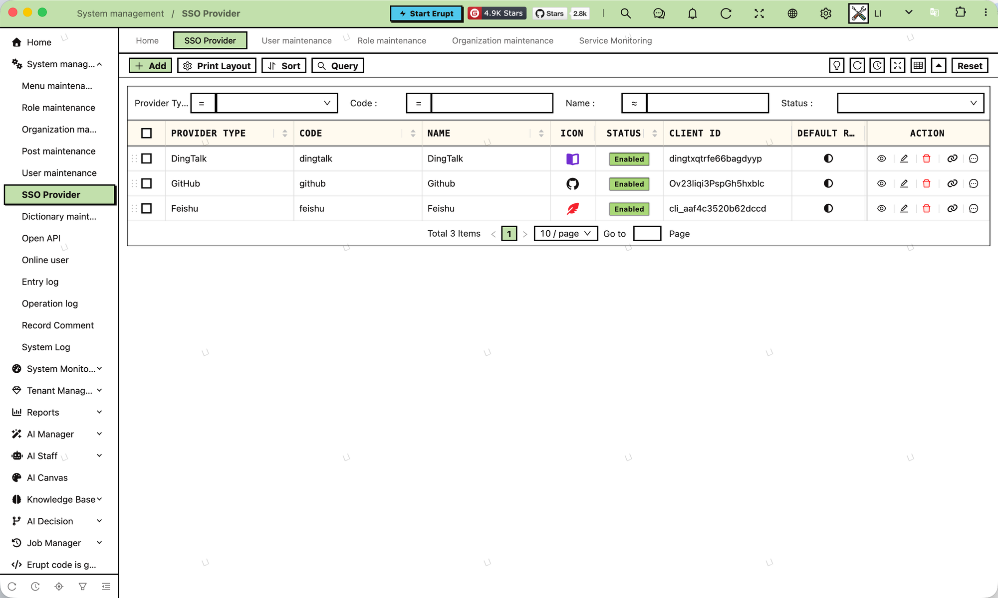Click the locate target icon in sidebar footer

click(x=59, y=587)
